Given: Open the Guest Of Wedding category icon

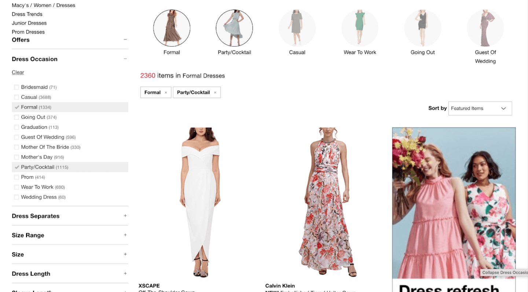Looking at the screenshot, I should (x=485, y=28).
